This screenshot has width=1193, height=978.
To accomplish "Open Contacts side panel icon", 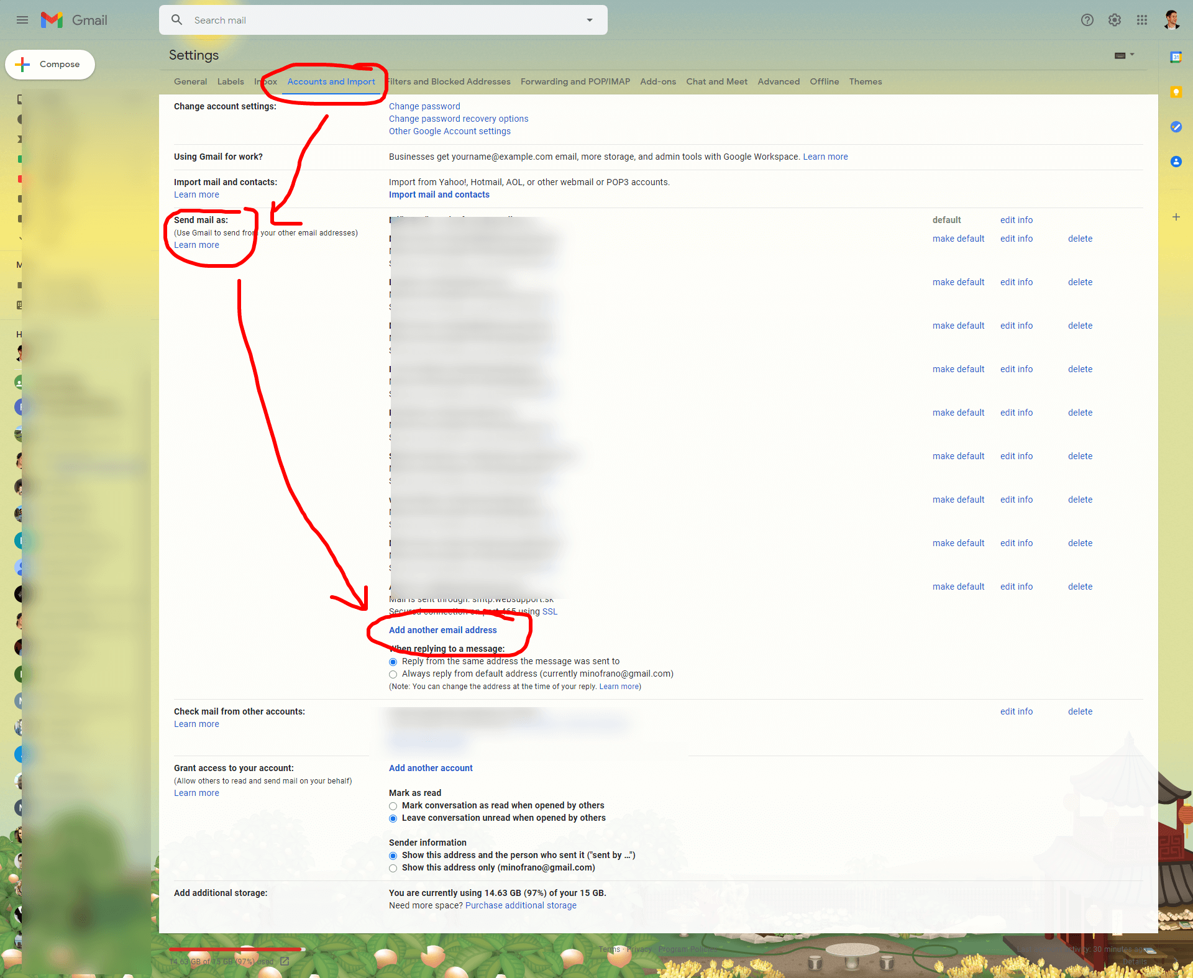I will (1176, 162).
